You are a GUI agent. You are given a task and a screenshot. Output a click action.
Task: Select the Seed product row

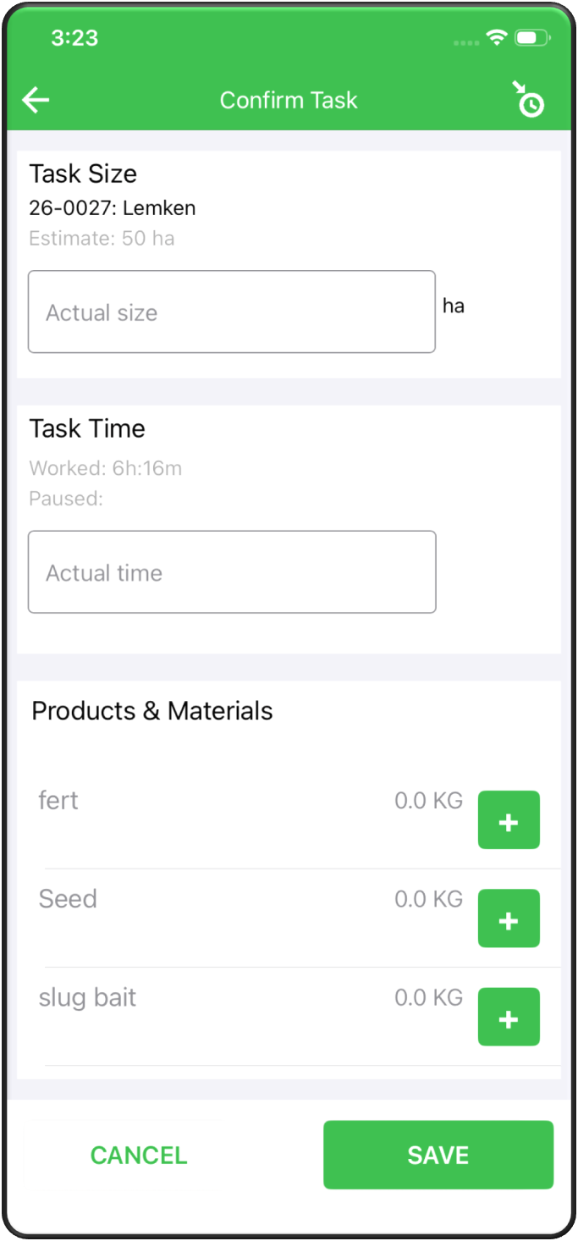pyautogui.click(x=289, y=918)
